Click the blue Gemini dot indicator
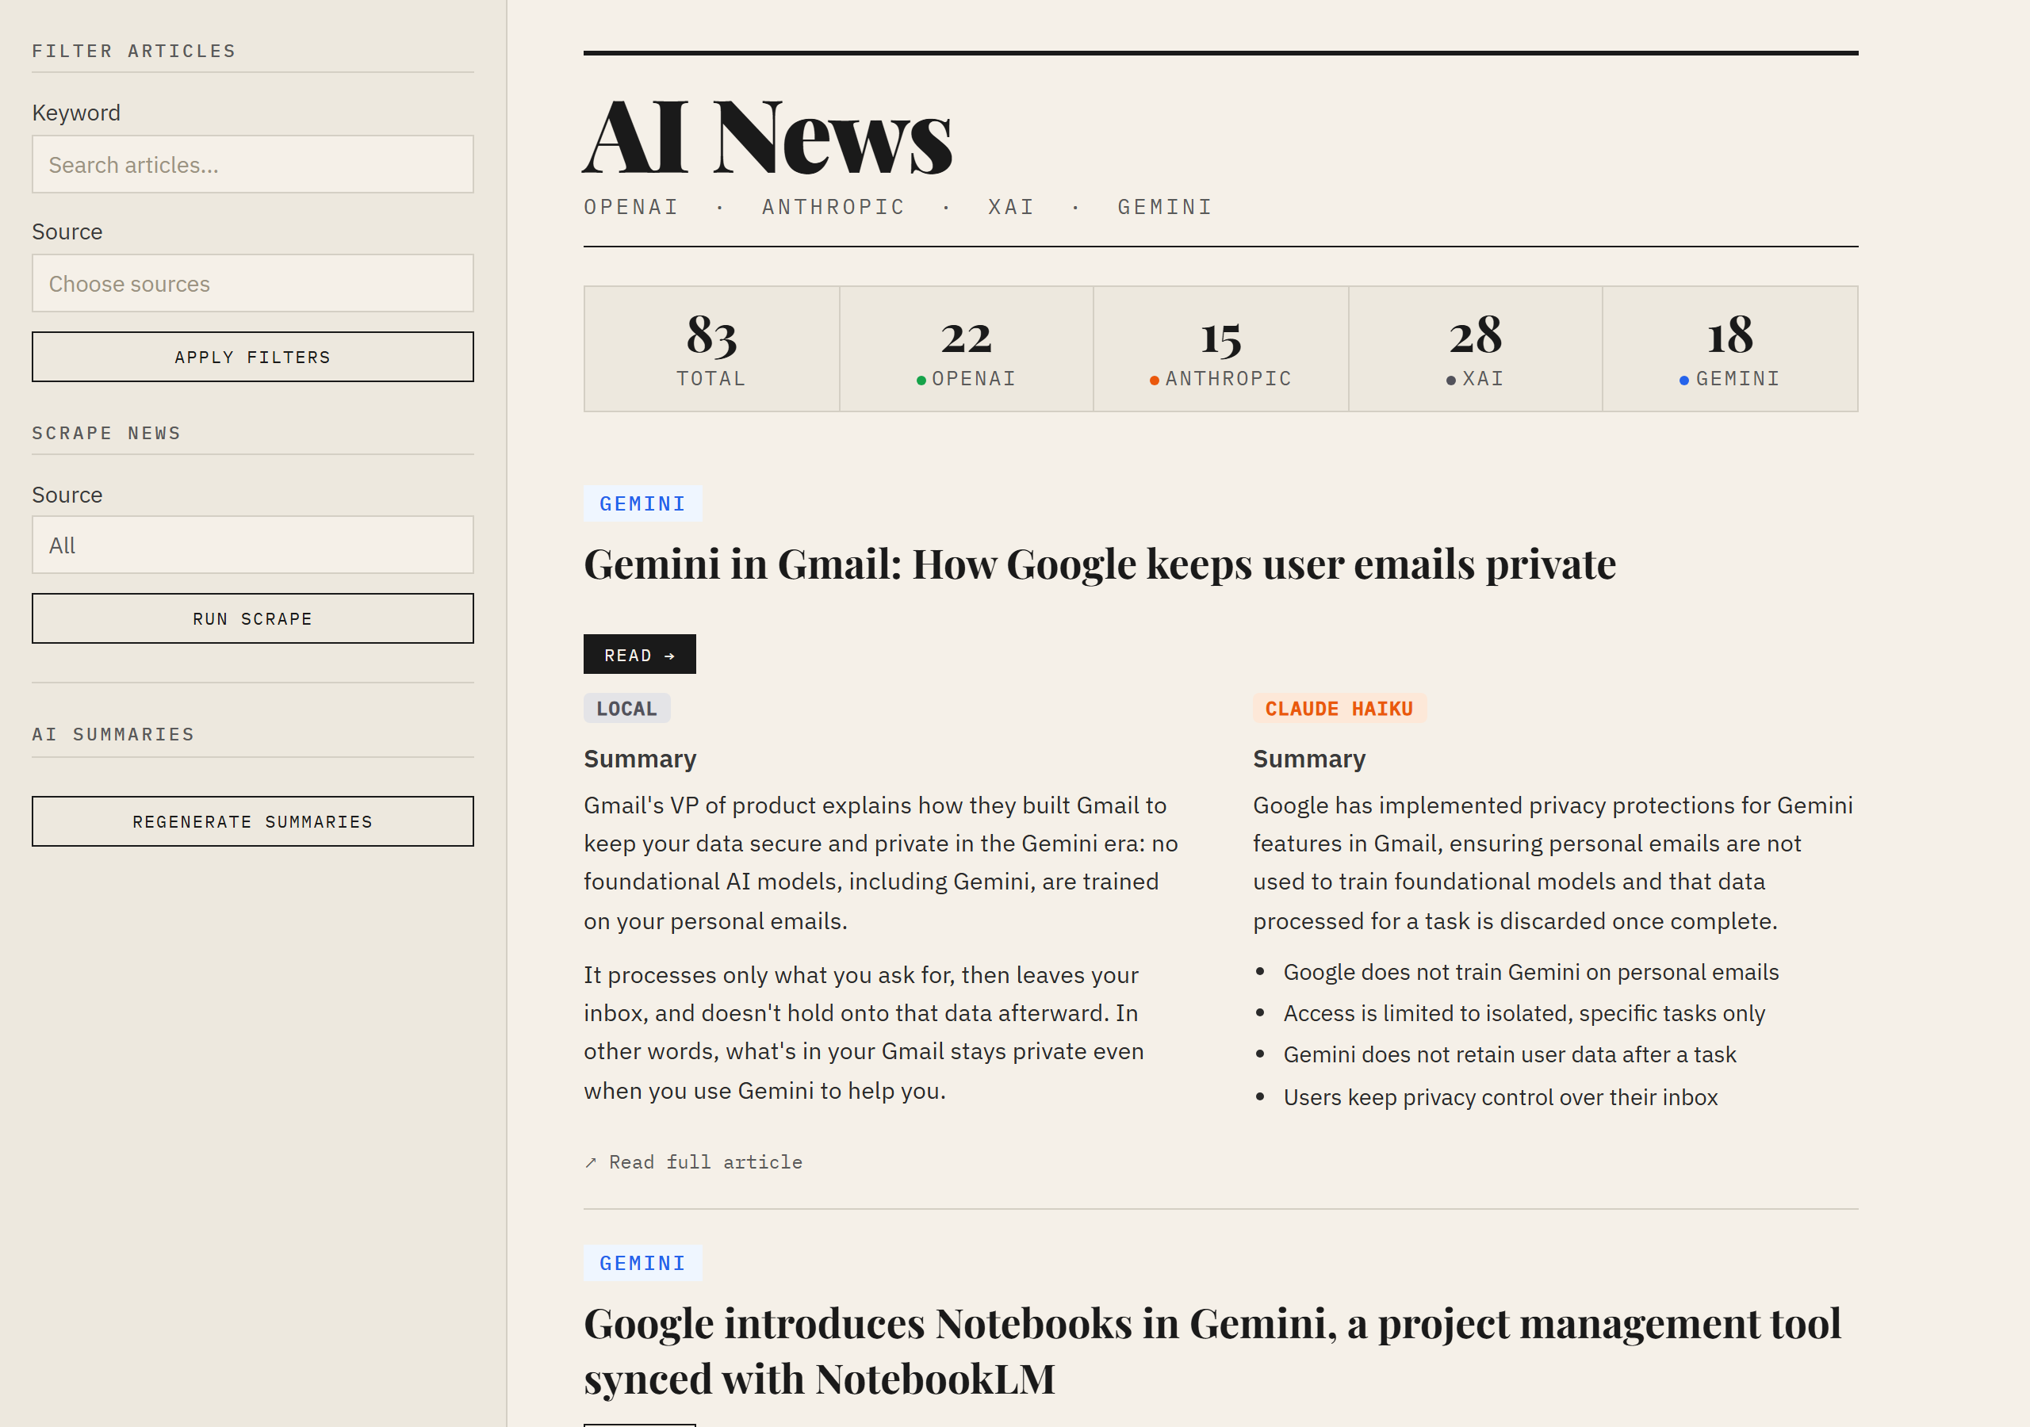The height and width of the screenshot is (1427, 2030). 1684,381
